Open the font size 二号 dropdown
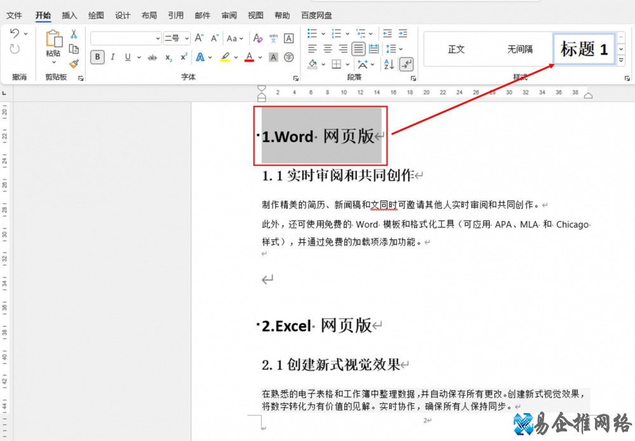This screenshot has width=635, height=441. pos(187,39)
